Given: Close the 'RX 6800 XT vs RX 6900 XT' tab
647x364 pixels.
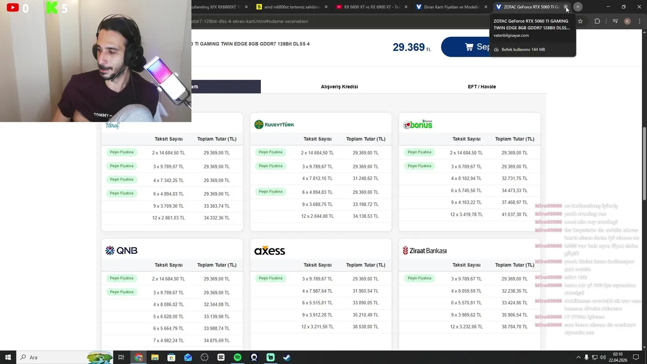Looking at the screenshot, I should 406,7.
